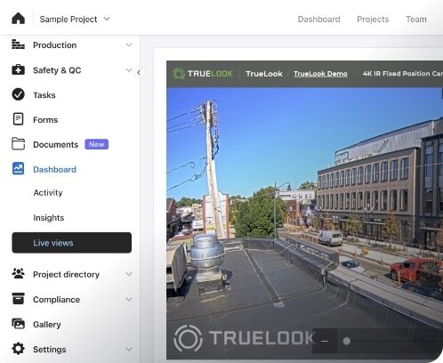Image resolution: width=443 pixels, height=363 pixels.
Task: Open the Tasks checkmark icon
Action: (18, 94)
